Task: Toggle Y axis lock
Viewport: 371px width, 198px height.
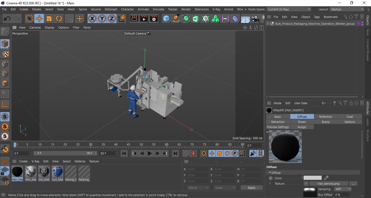Action: click(x=102, y=18)
